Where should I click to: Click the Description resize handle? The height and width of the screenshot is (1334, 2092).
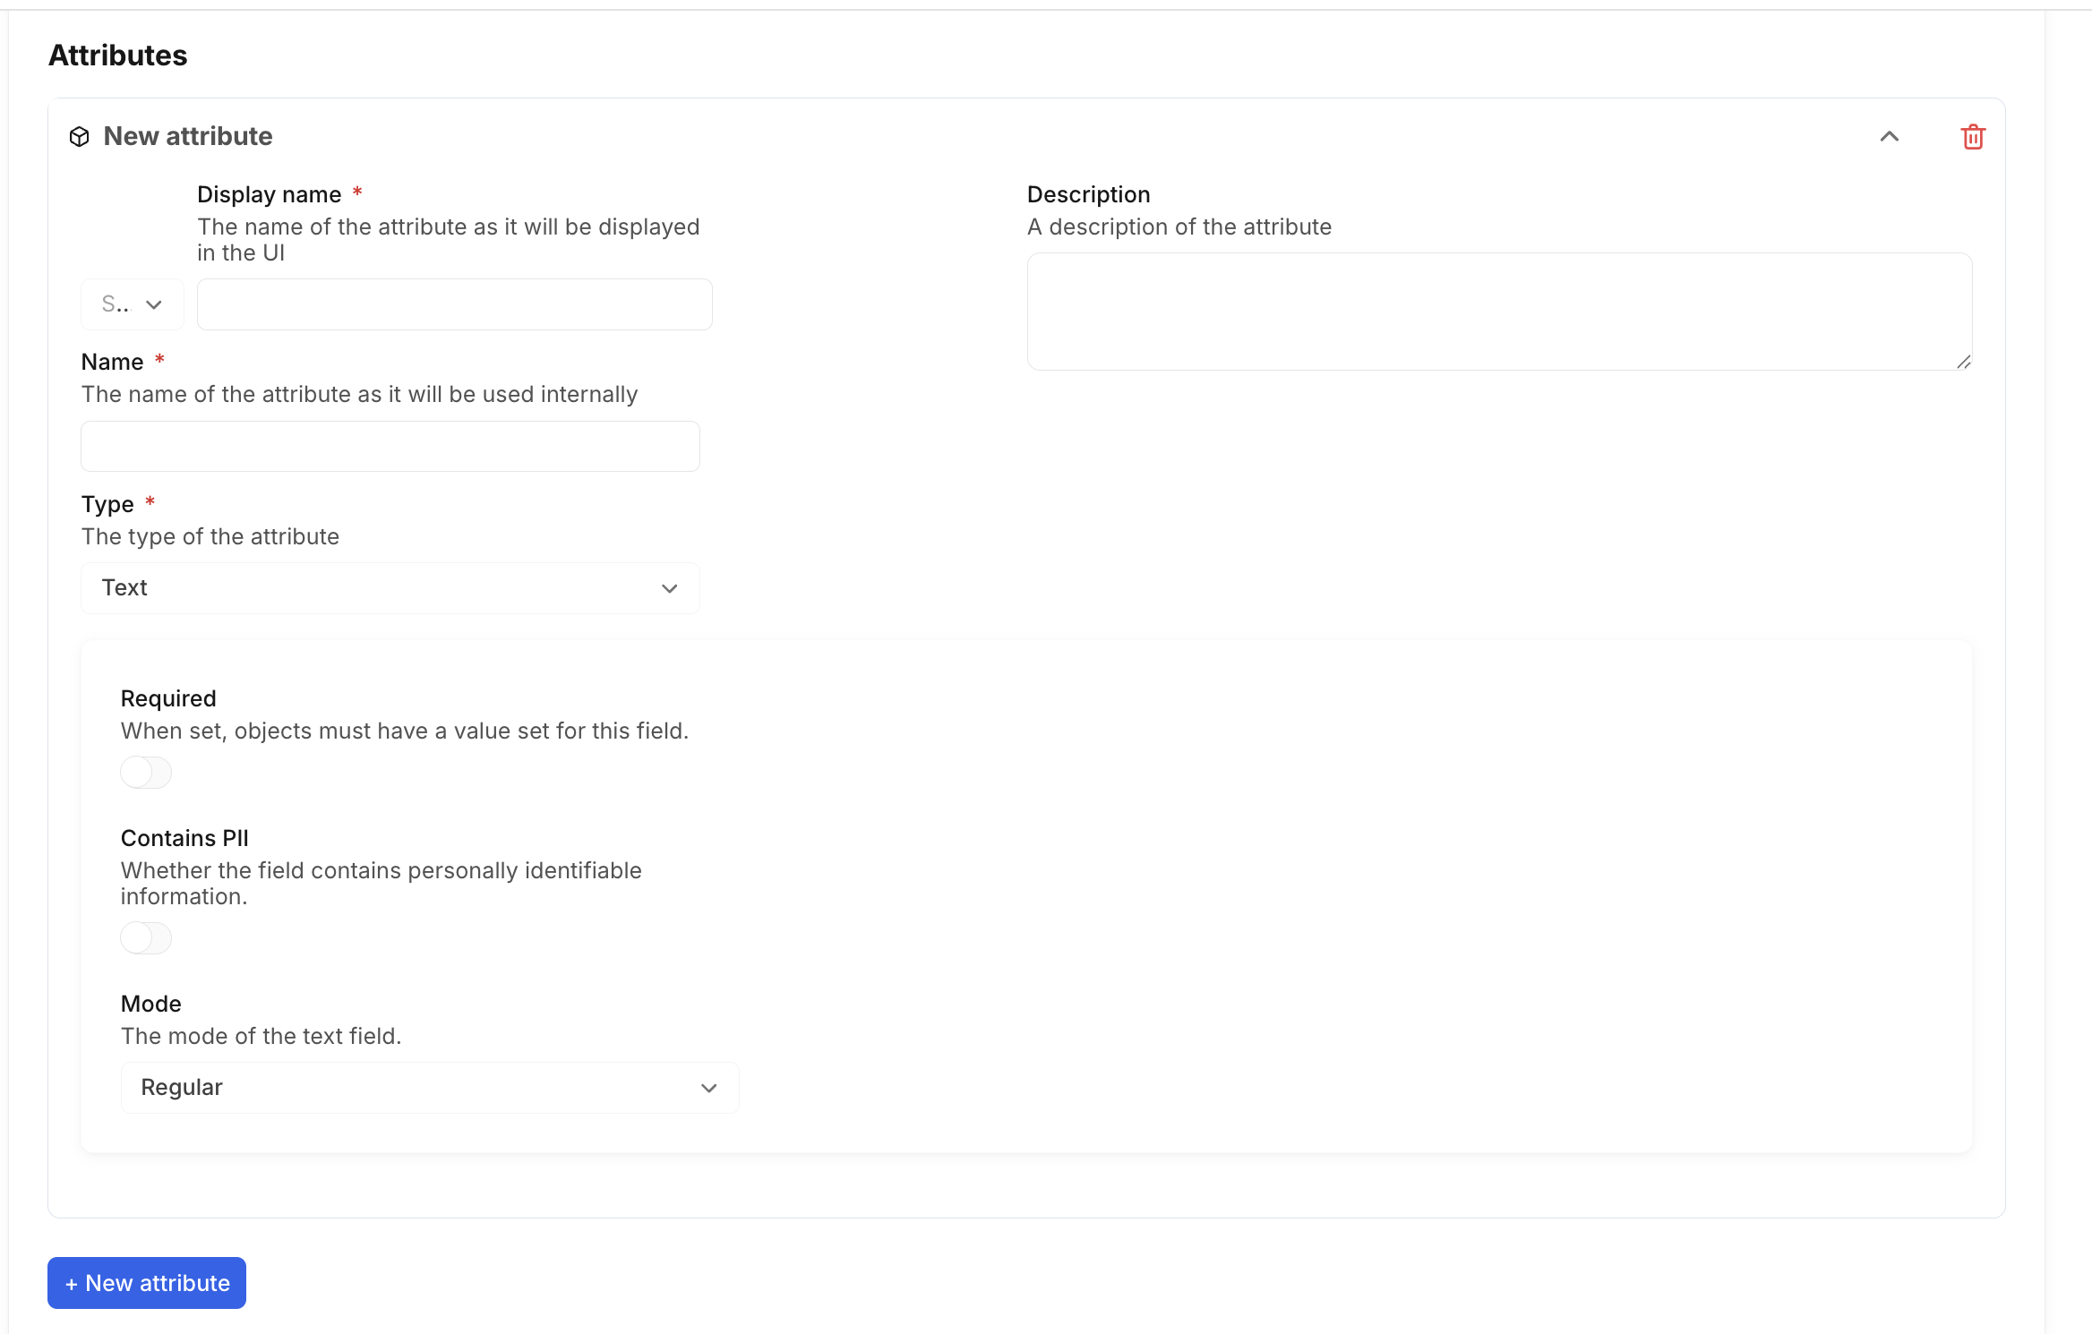pos(1963,362)
